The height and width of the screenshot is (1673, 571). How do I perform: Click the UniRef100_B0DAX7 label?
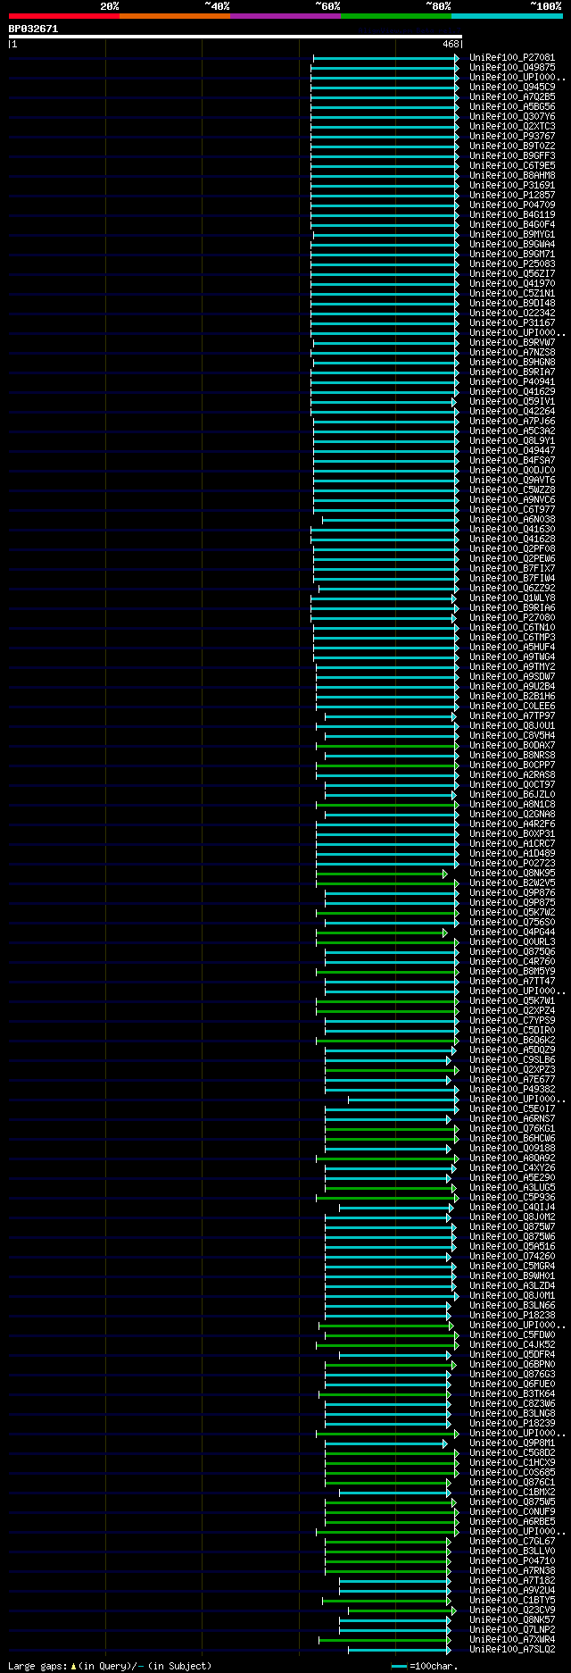(512, 746)
